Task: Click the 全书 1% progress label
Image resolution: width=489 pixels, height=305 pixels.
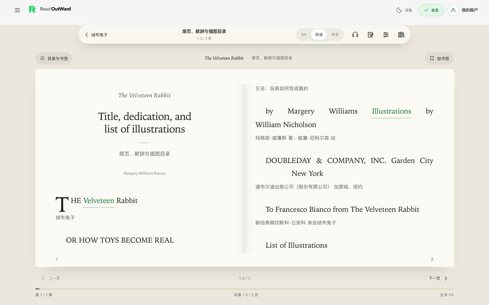Action: coord(447,295)
